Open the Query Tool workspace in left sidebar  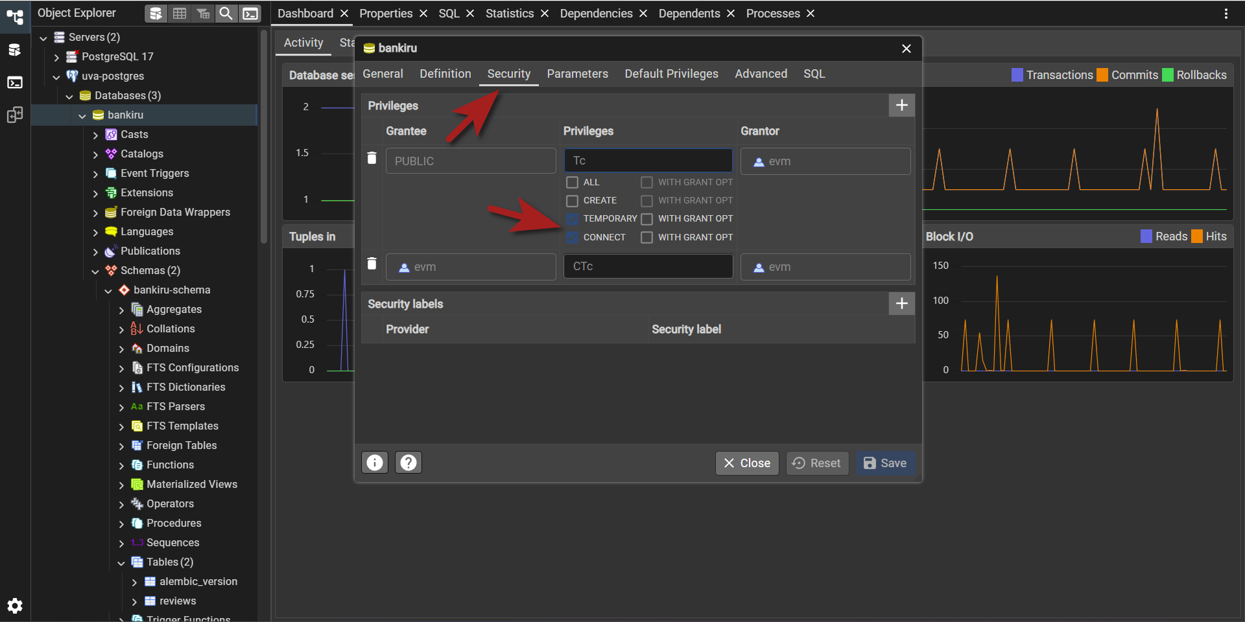[15, 50]
